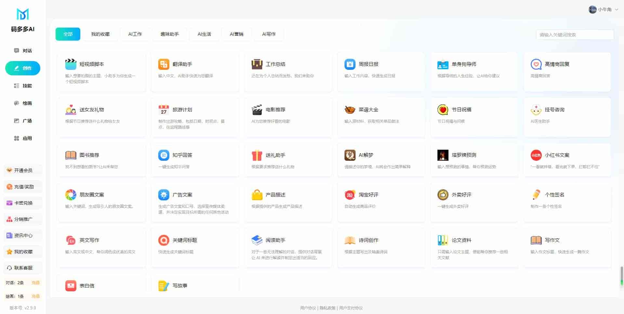Go to 应用 in the sidebar
Viewport: 624px width, 314px height.
[23, 138]
